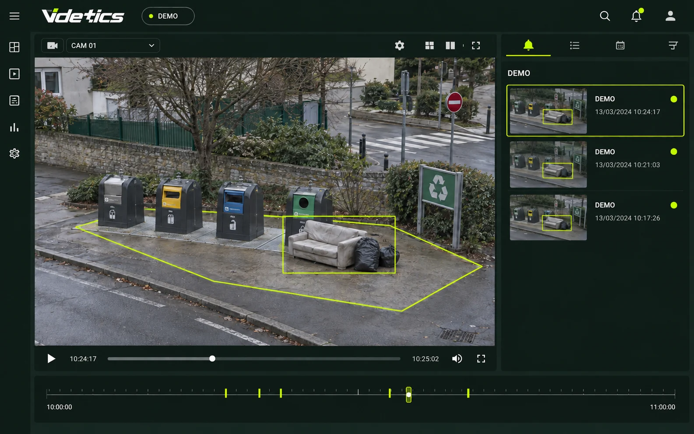
Task: Open camera view settings gear
Action: (399, 45)
